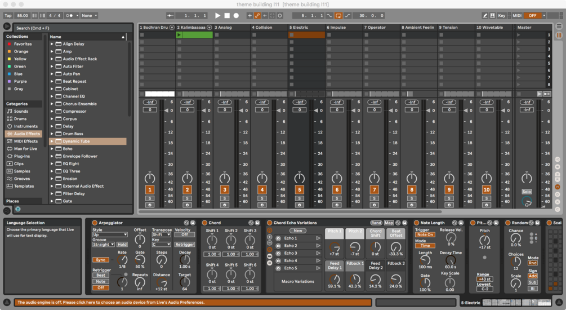Click the Arrangement Record button
The height and width of the screenshot is (310, 566).
236,16
